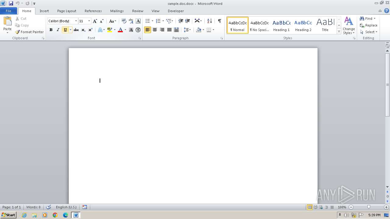Image resolution: width=390 pixels, height=219 pixels.
Task: Toggle Show/Hide paragraph marks
Action: click(219, 21)
